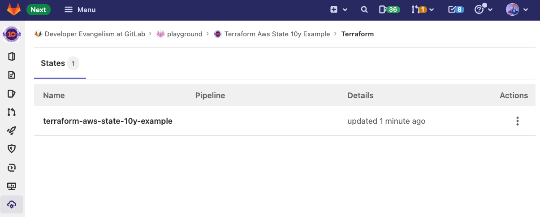Open Deployments sidebar icon
The width and height of the screenshot is (540, 217).
12,168
